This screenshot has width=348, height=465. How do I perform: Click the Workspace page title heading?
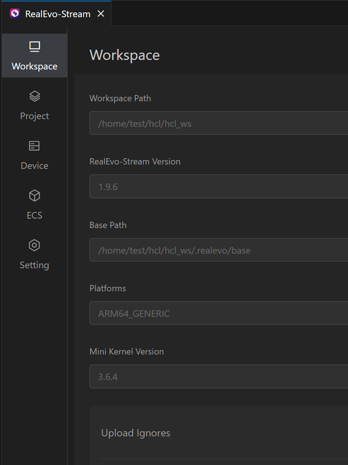click(124, 55)
